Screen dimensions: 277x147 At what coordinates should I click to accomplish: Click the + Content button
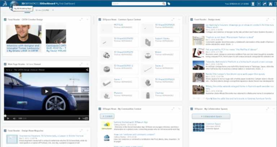pos(107,116)
